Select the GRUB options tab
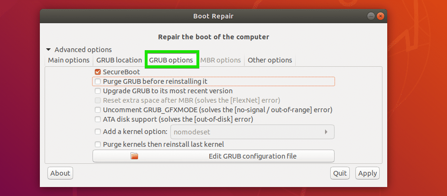This screenshot has height=196, width=447. tap(171, 60)
